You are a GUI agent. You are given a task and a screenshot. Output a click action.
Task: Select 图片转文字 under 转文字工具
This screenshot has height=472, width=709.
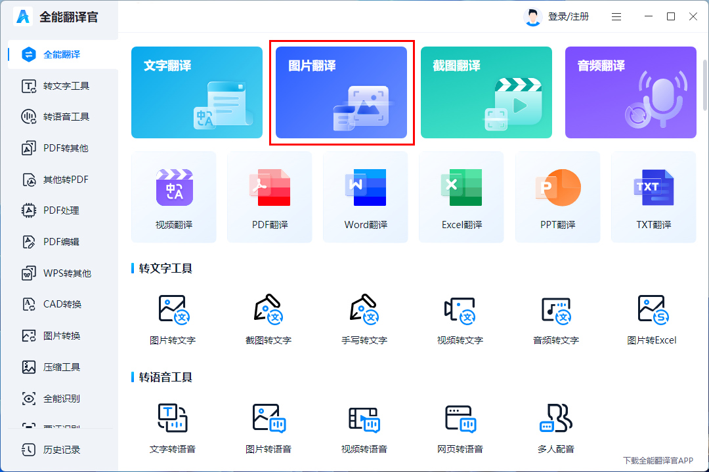pyautogui.click(x=173, y=319)
